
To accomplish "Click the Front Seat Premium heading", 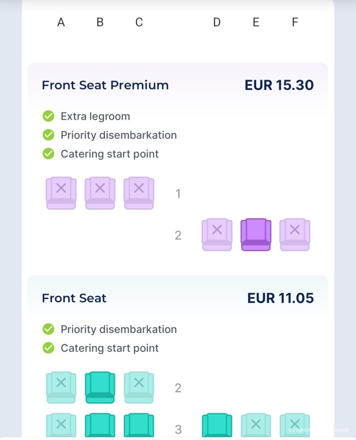I will [105, 85].
